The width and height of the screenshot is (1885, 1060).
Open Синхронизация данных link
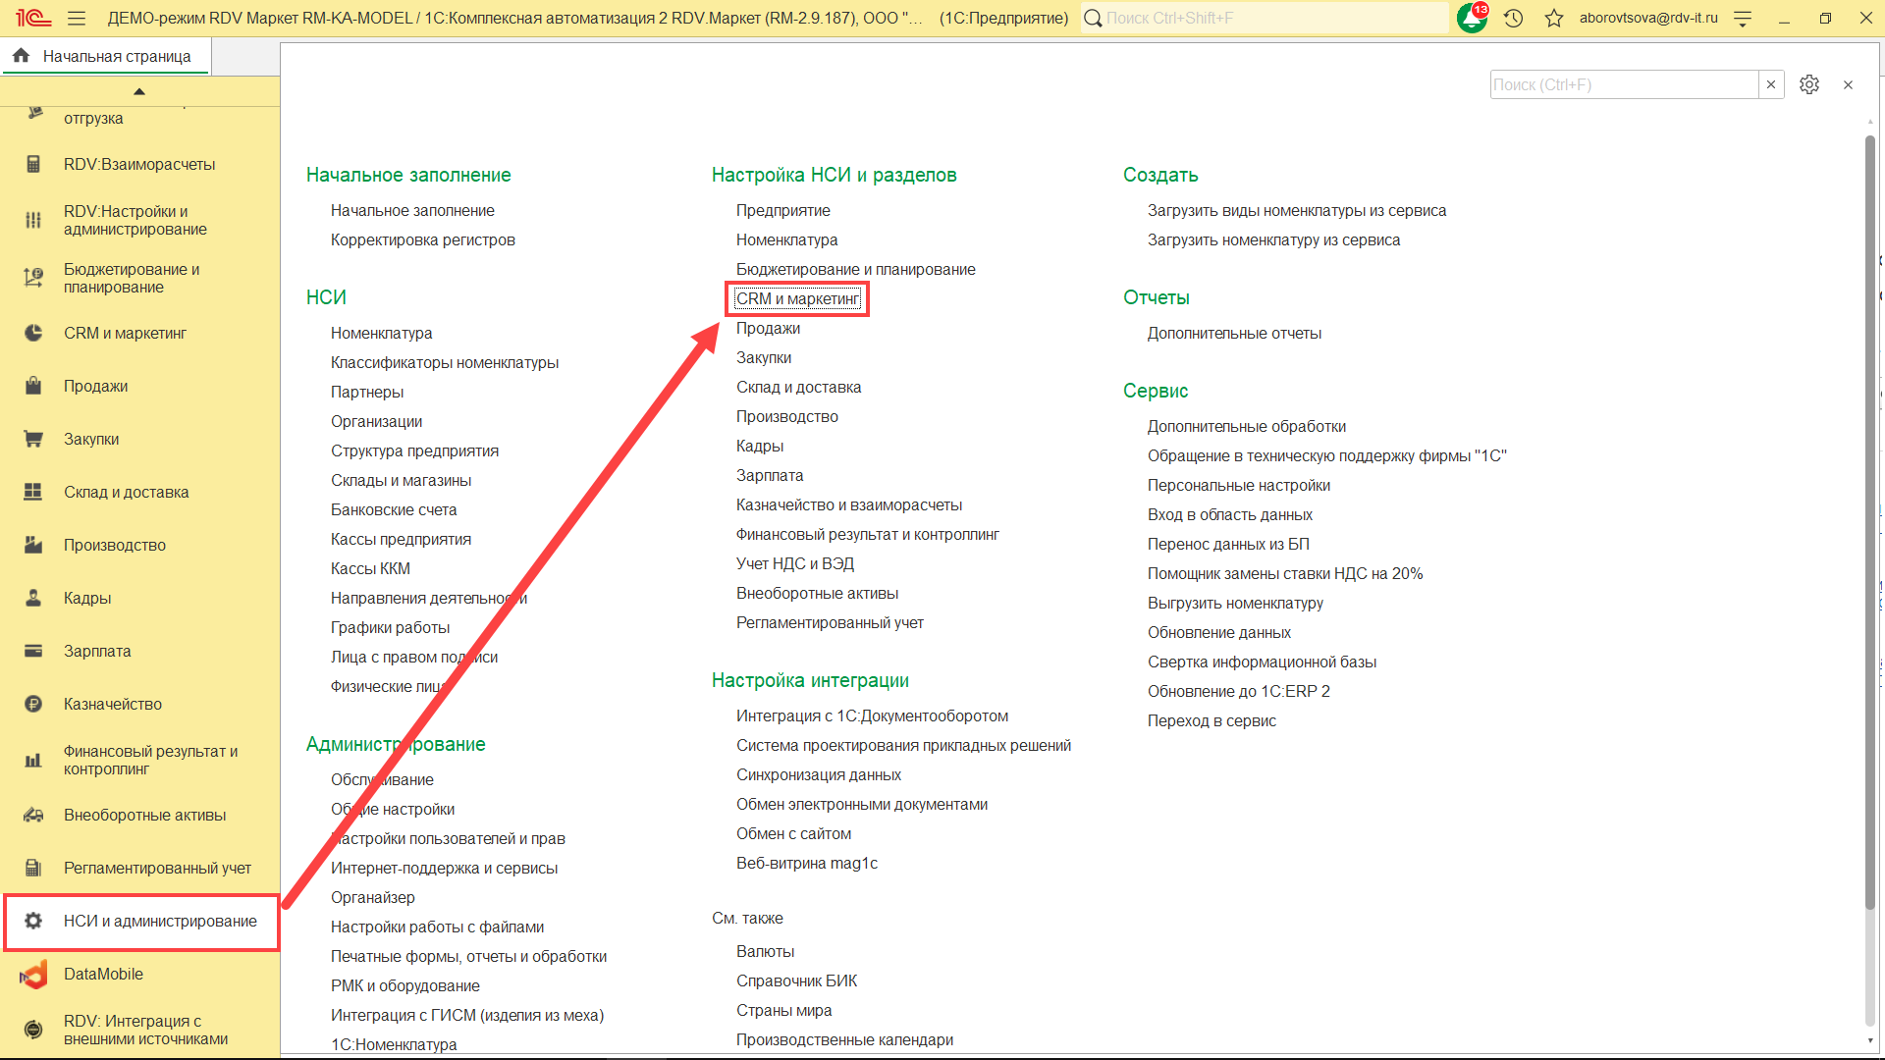[x=818, y=774]
